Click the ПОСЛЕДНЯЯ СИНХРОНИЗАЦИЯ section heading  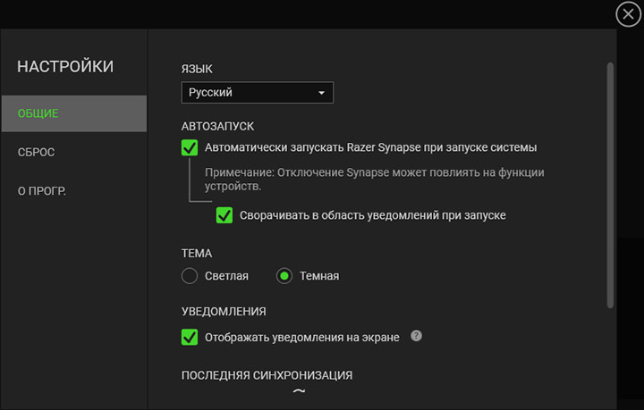click(267, 375)
